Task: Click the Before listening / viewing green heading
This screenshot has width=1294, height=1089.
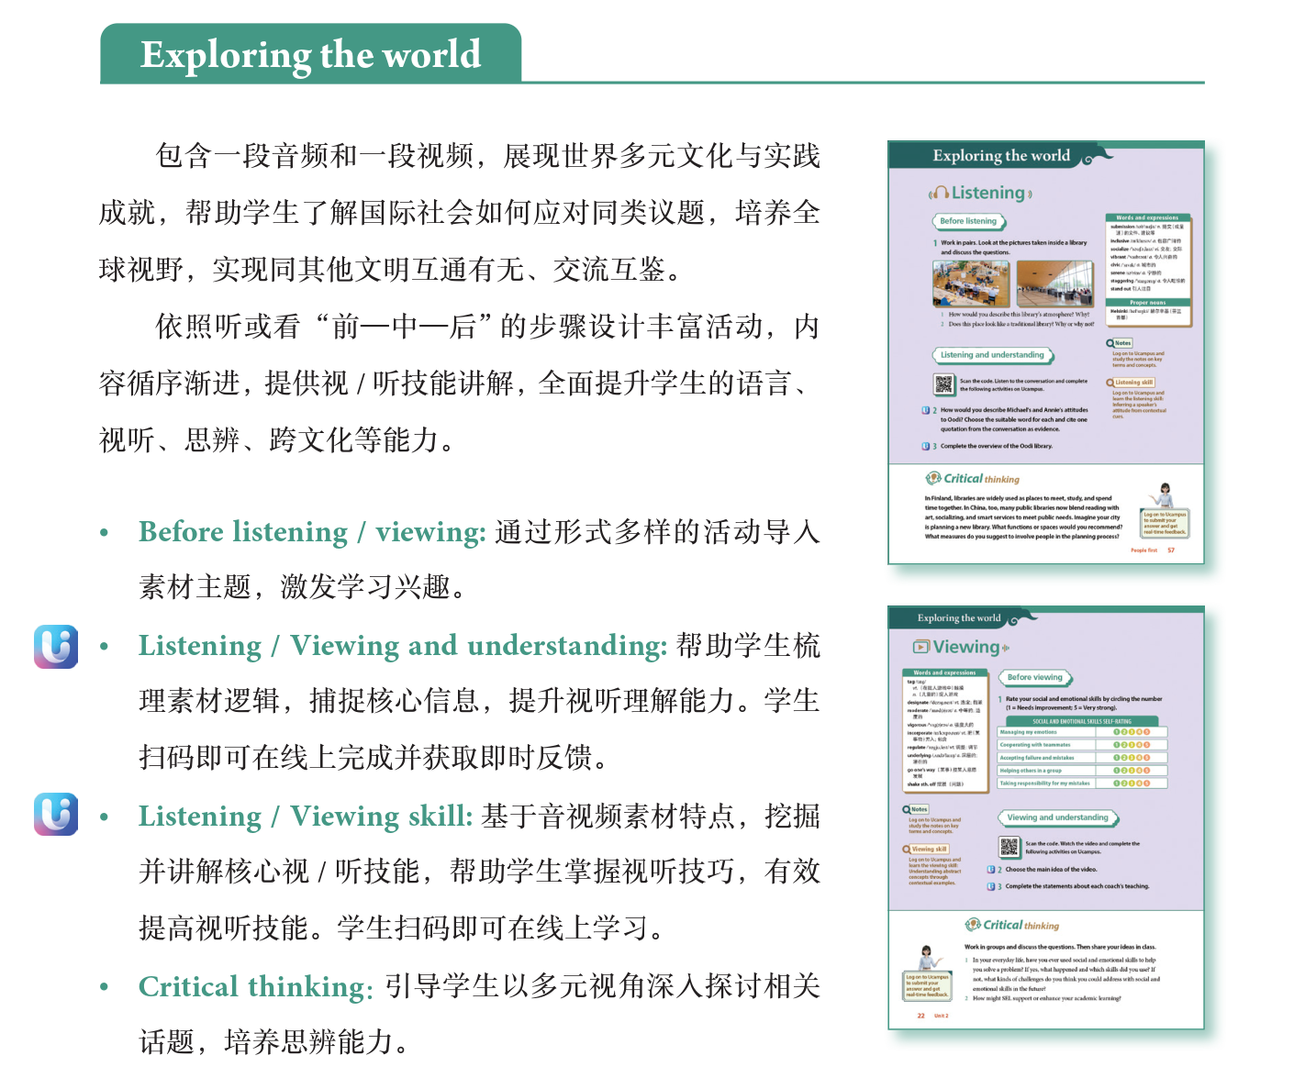Action: pos(312,532)
